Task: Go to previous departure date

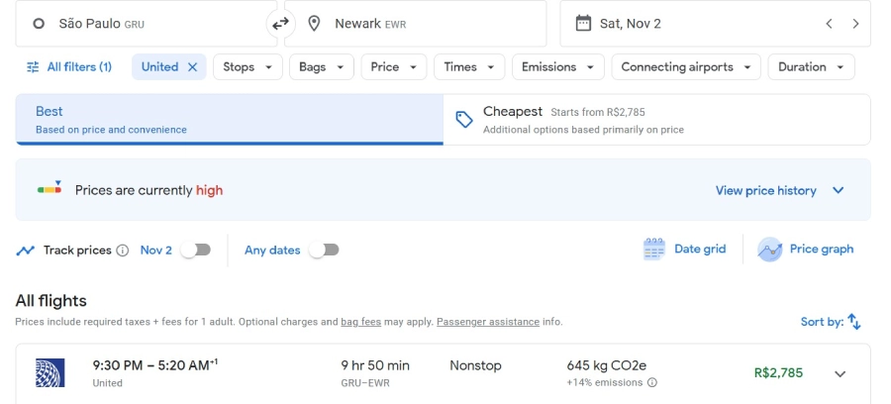Action: 829,23
